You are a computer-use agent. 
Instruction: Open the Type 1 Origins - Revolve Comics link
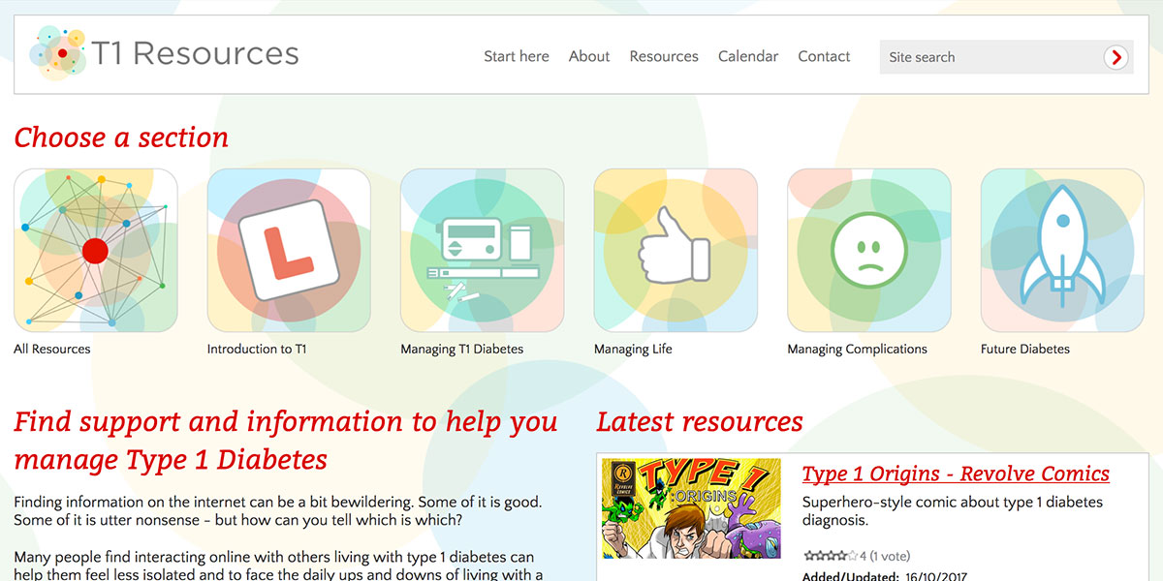pyautogui.click(x=956, y=474)
